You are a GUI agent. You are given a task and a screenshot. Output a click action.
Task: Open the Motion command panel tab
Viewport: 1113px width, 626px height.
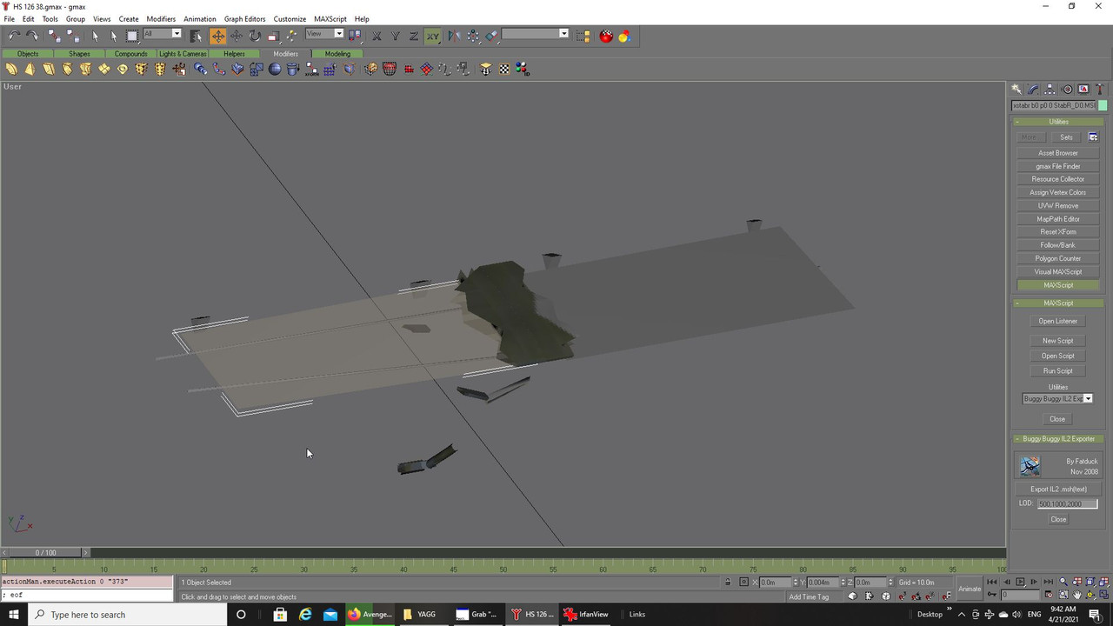[1067, 89]
